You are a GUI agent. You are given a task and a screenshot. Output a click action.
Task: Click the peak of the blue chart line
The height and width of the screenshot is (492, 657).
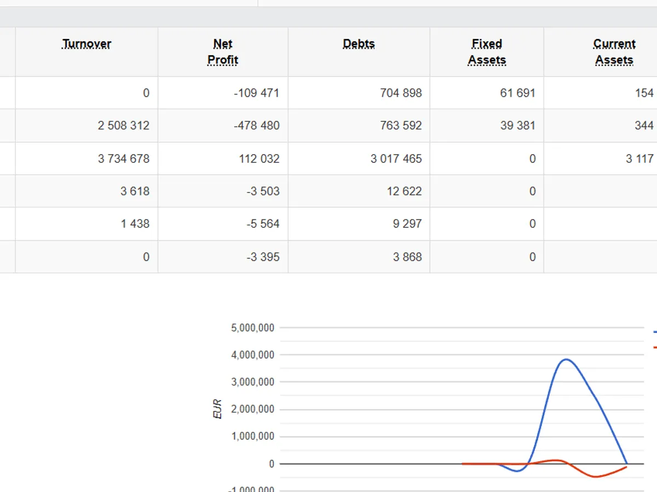point(566,360)
